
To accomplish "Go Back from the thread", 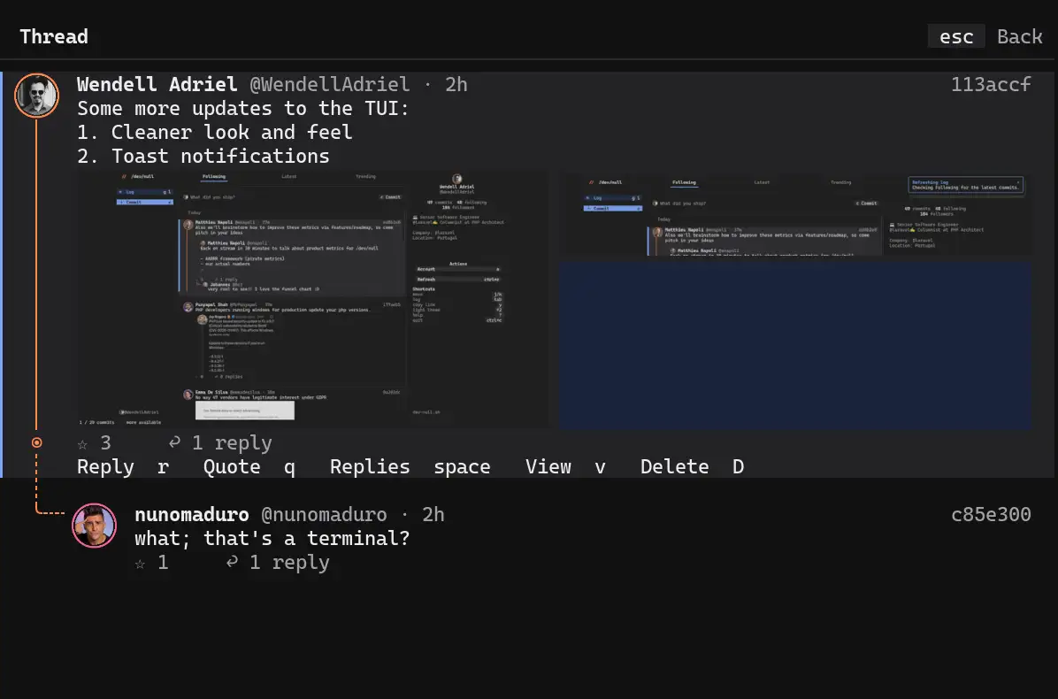I will point(1020,36).
